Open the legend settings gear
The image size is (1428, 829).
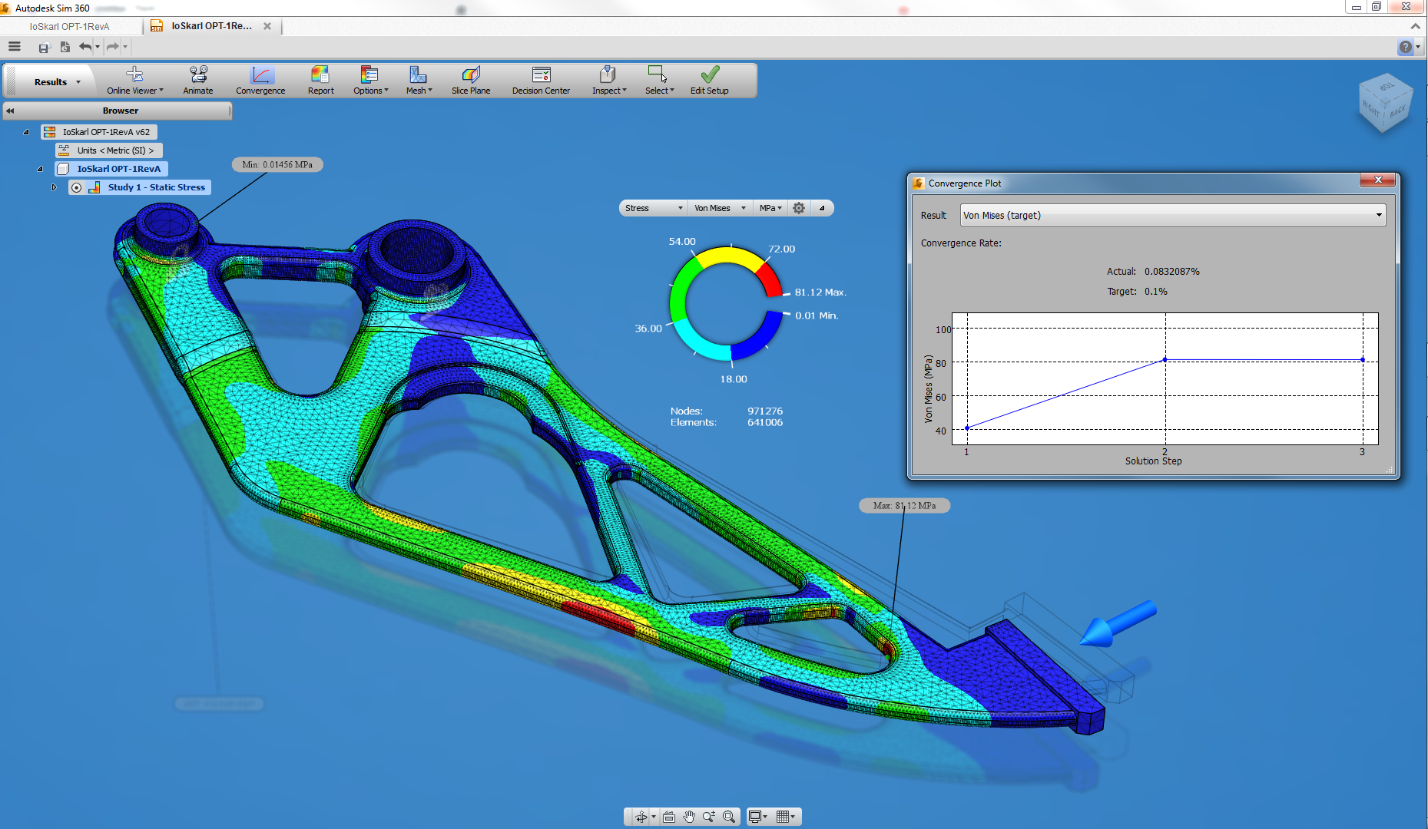(799, 208)
